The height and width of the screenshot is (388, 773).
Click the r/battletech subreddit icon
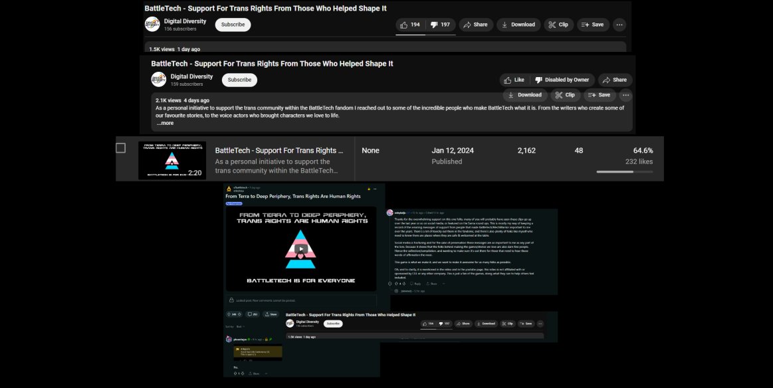tap(229, 189)
